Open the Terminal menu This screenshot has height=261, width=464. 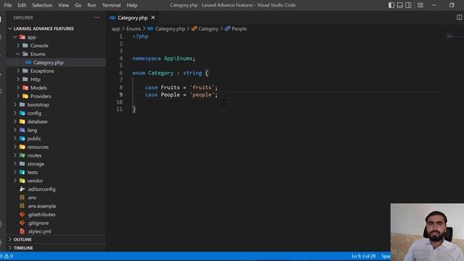[111, 5]
